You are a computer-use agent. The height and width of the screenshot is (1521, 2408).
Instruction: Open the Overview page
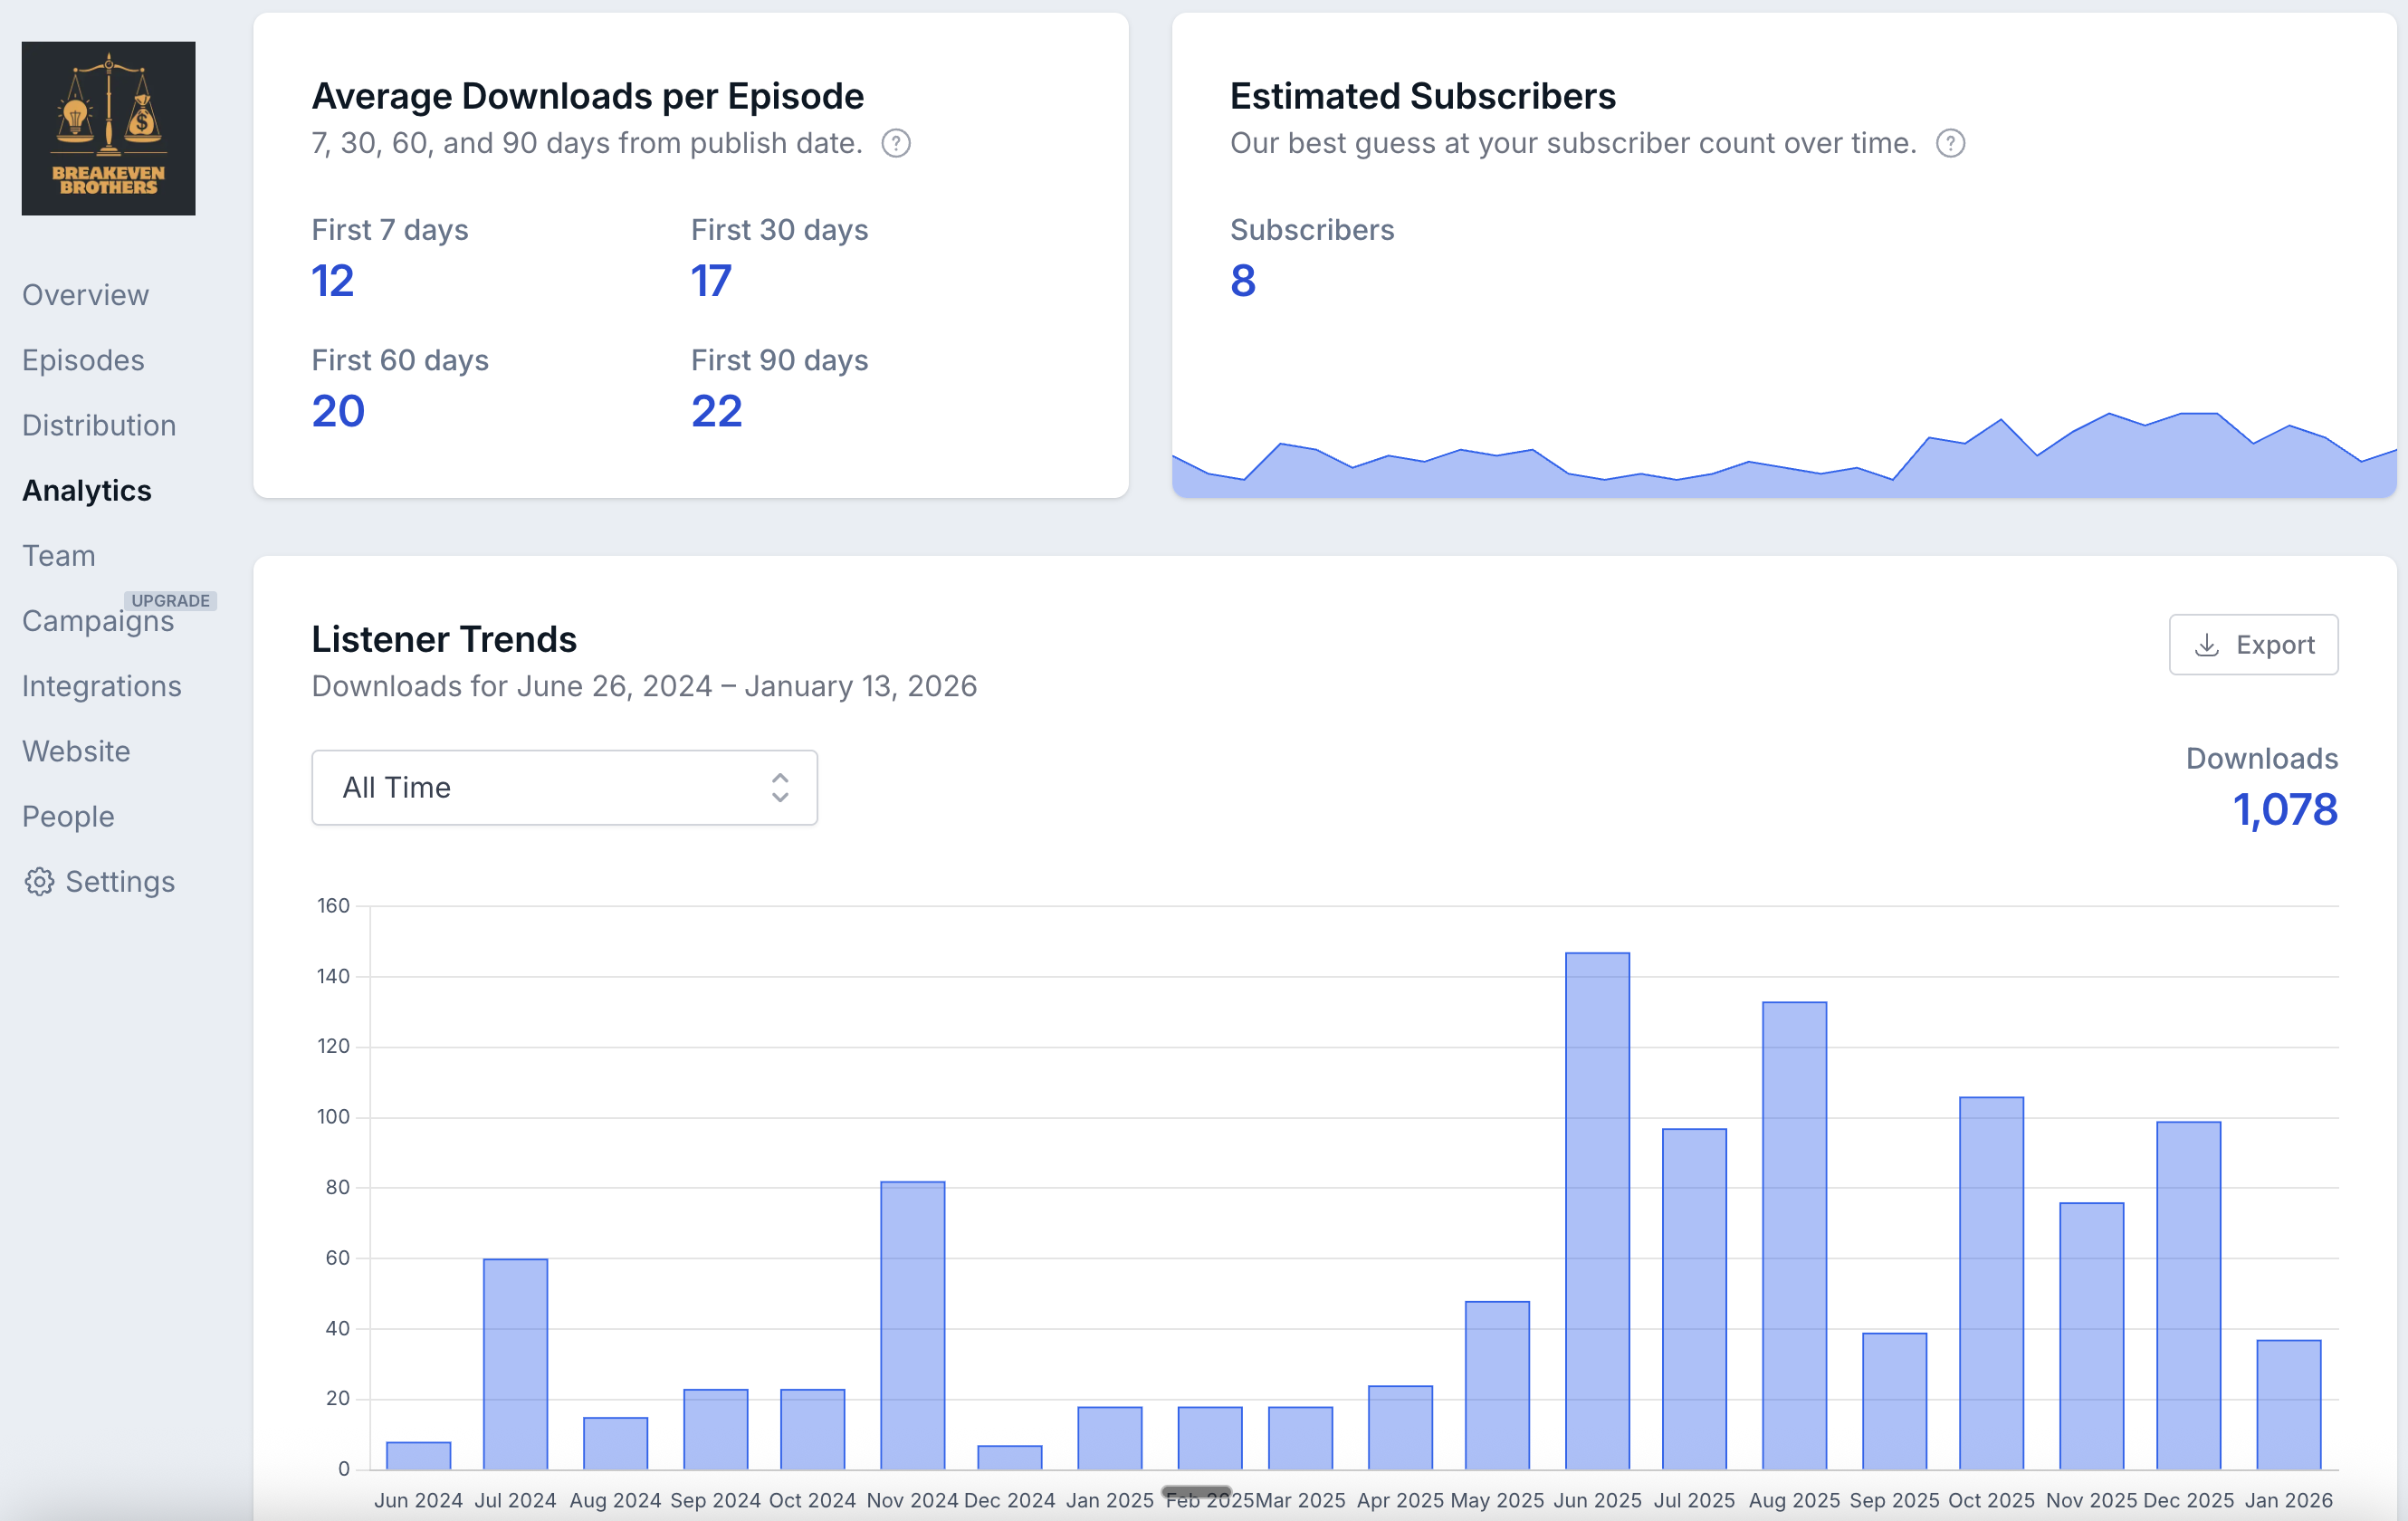point(86,295)
